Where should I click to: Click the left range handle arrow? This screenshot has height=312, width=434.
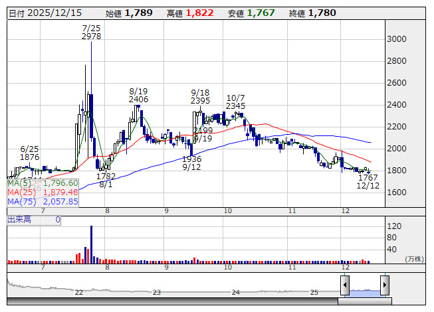coord(345,285)
